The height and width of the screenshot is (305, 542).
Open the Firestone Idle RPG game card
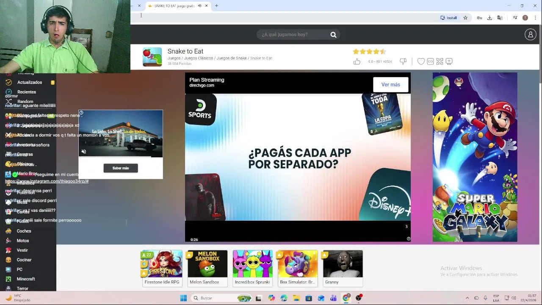[162, 269]
